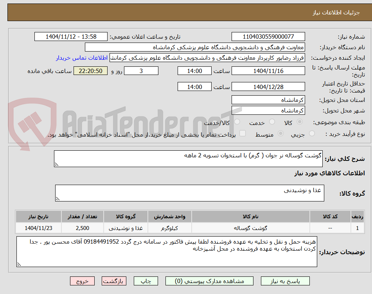The height and width of the screenshot is (294, 372).
Task: Click the delivery province field 'کرمانشاه'
Action: pyautogui.click(x=268, y=100)
